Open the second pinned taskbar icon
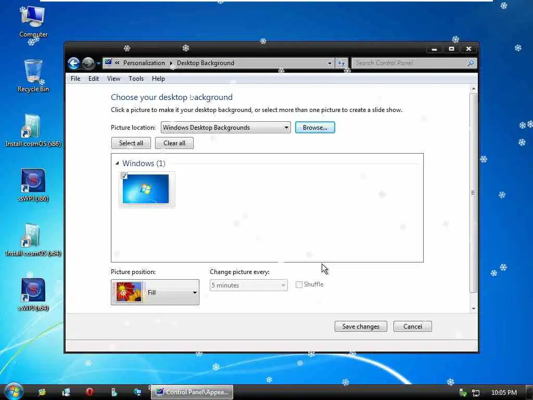Screen dimensions: 533x400 tap(66, 392)
